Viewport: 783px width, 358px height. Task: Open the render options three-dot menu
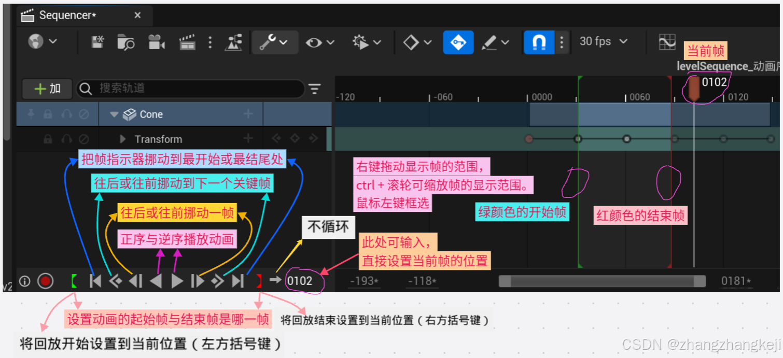[210, 42]
